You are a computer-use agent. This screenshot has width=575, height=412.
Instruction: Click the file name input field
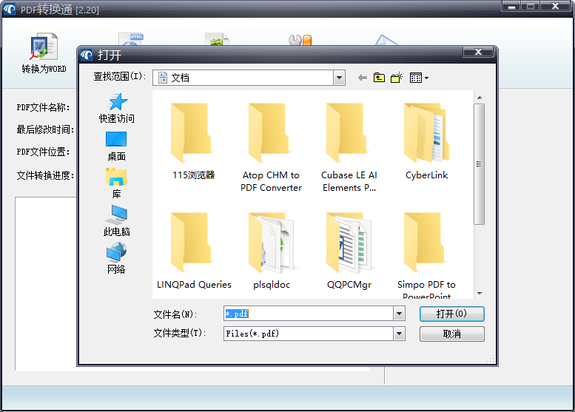coord(309,314)
